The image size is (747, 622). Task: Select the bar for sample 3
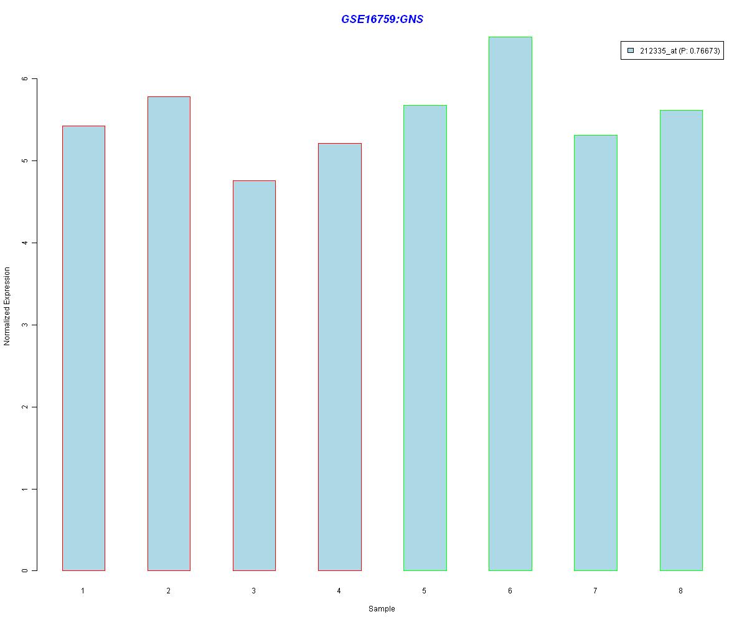point(254,376)
